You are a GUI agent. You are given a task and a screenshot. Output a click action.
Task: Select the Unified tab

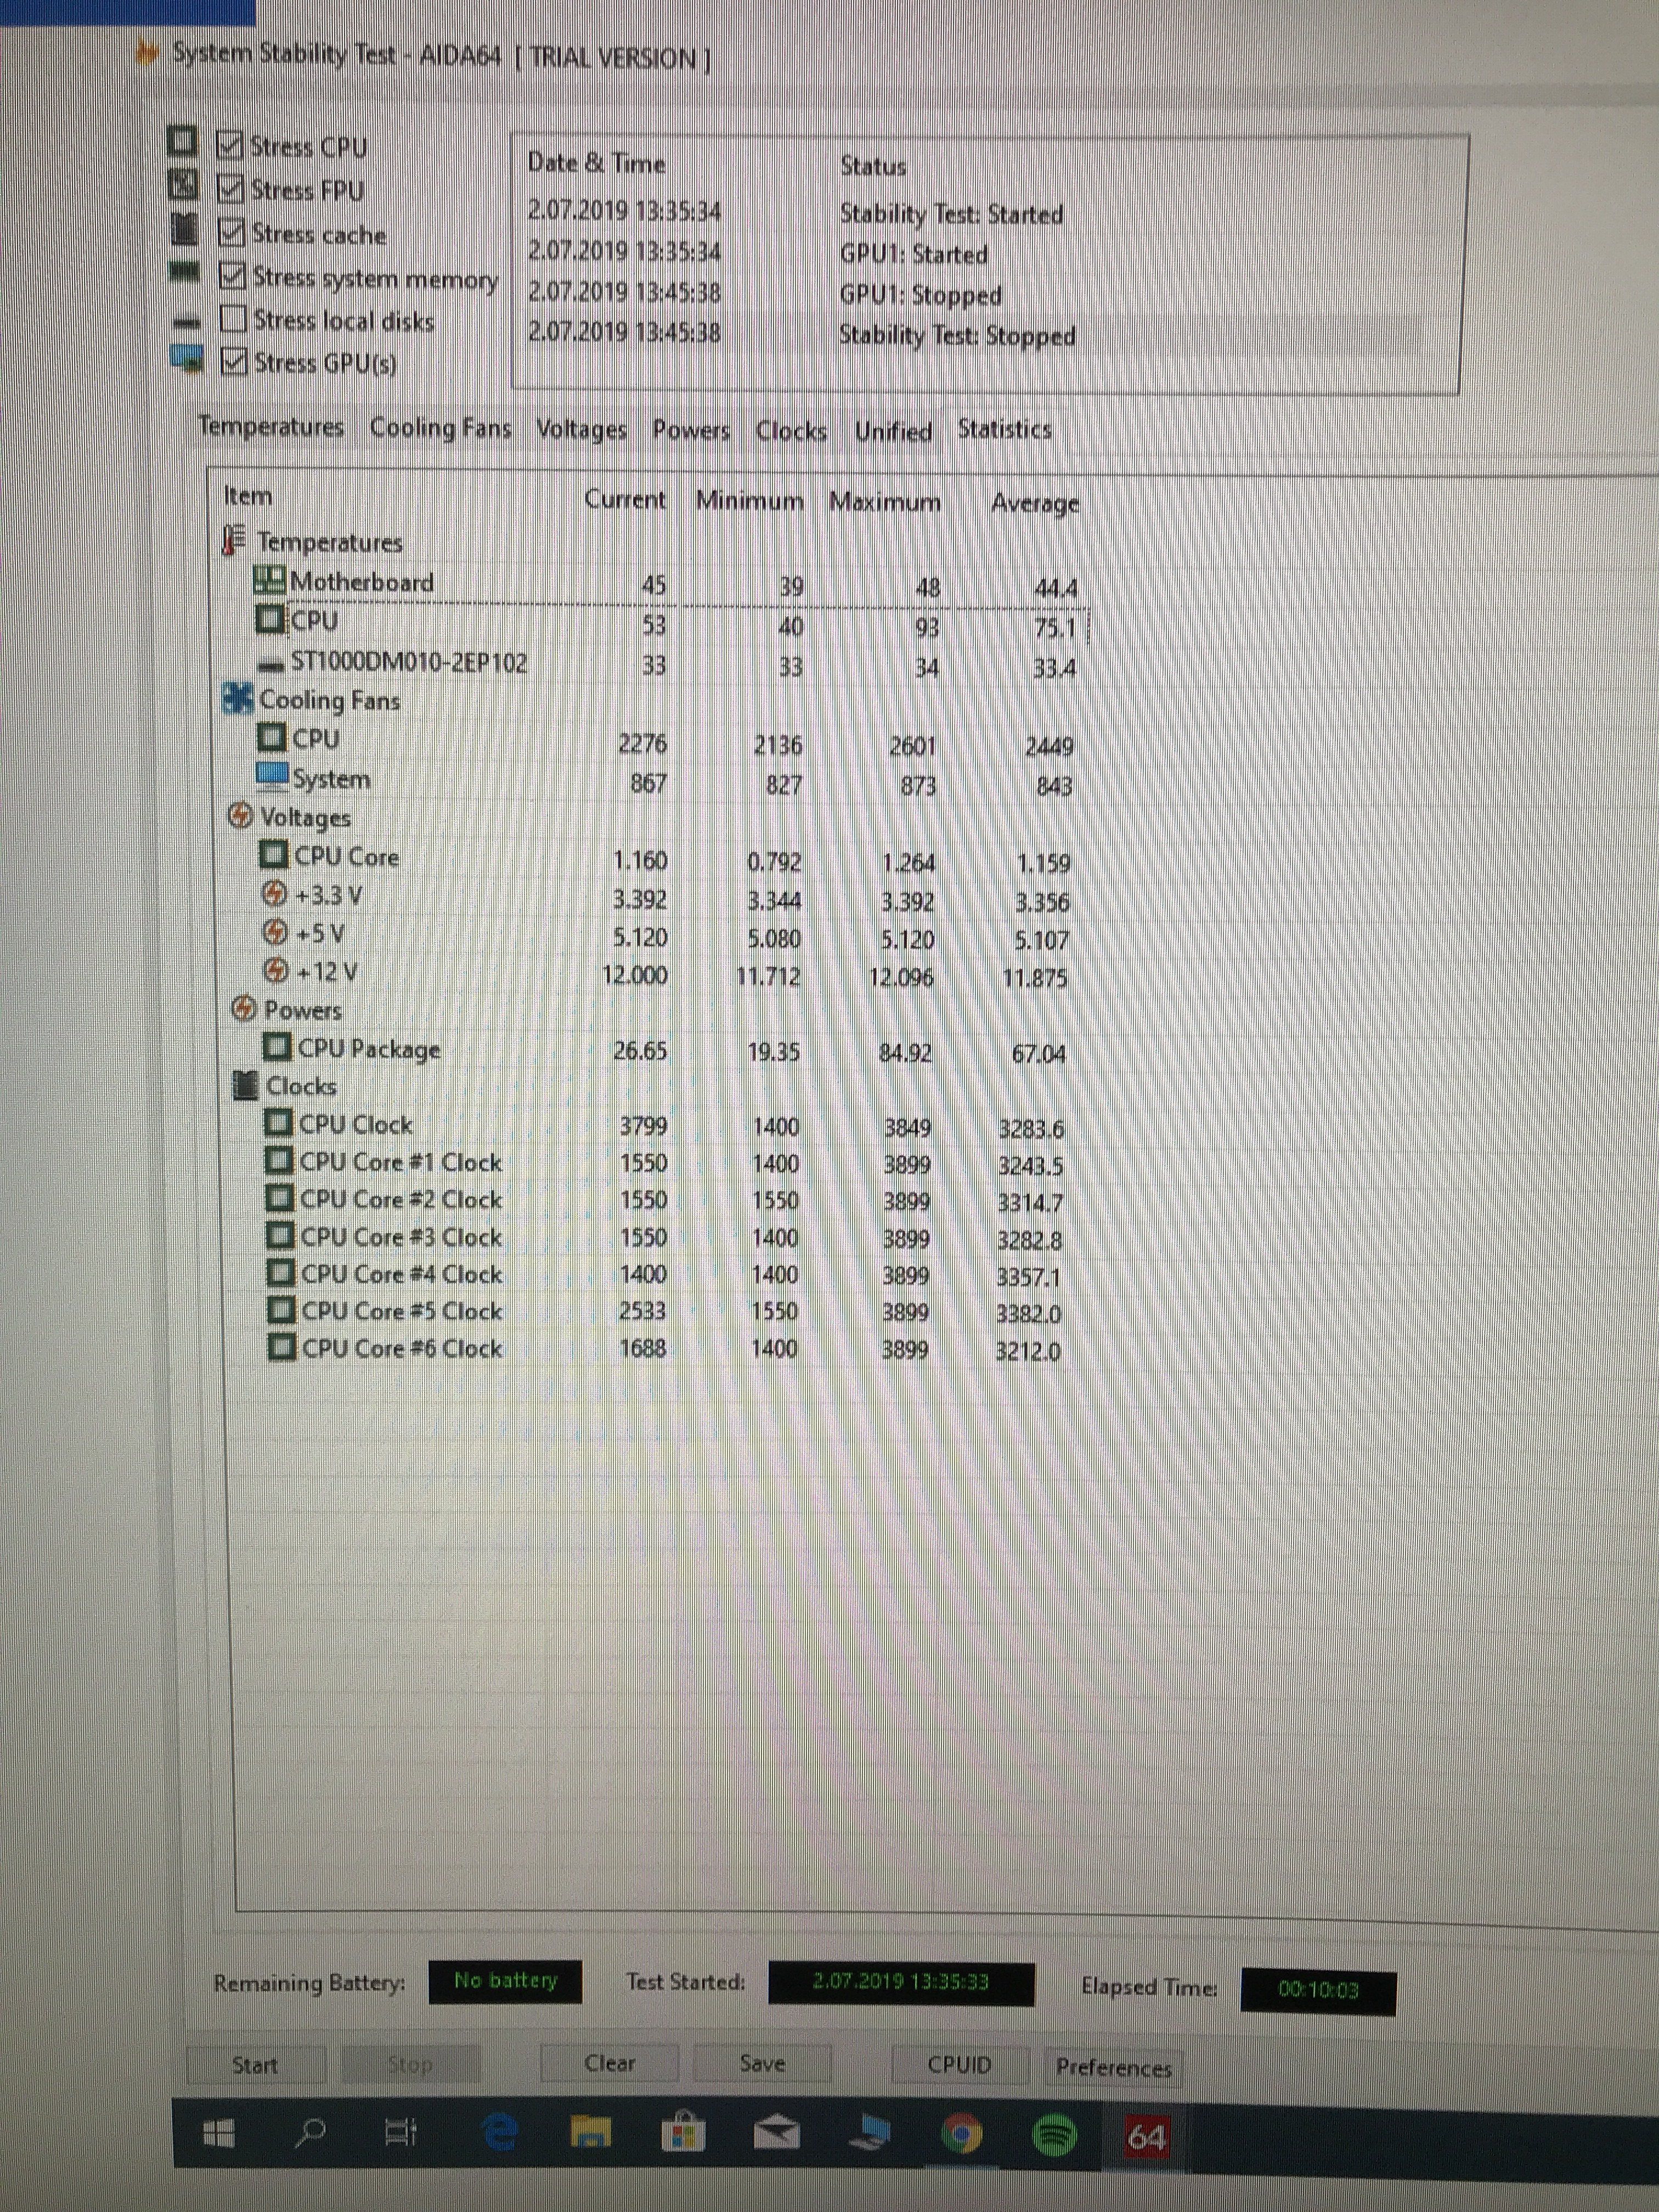pyautogui.click(x=893, y=431)
